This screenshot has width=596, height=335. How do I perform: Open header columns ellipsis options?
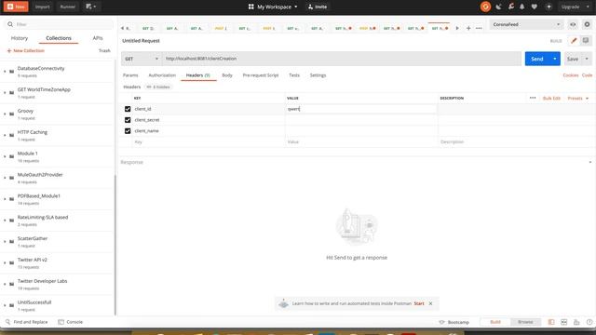(533, 98)
